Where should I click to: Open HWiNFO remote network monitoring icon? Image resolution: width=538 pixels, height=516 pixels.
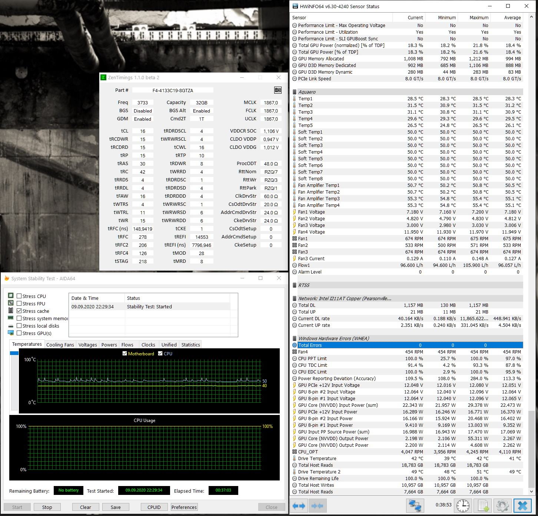(x=415, y=506)
